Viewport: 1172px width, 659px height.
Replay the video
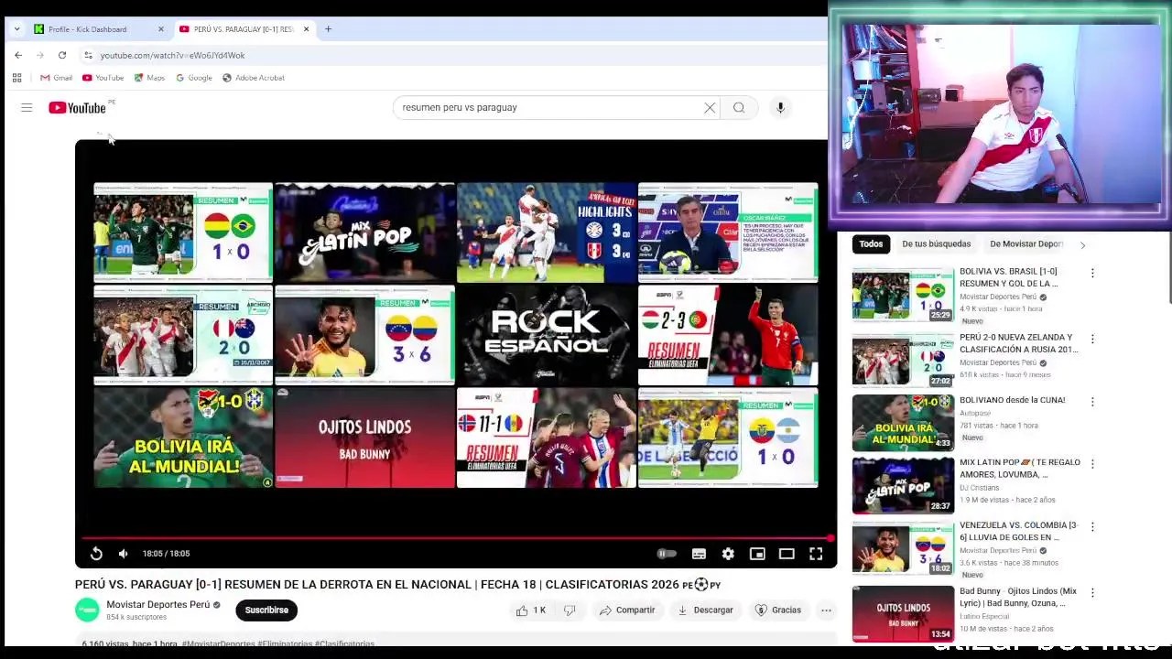click(x=96, y=554)
